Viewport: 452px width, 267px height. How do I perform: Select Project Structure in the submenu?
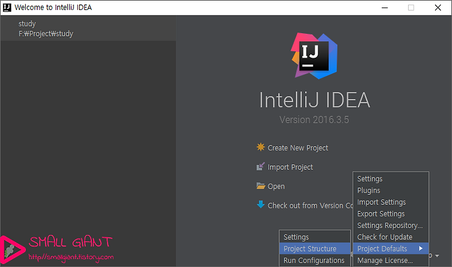click(315, 249)
